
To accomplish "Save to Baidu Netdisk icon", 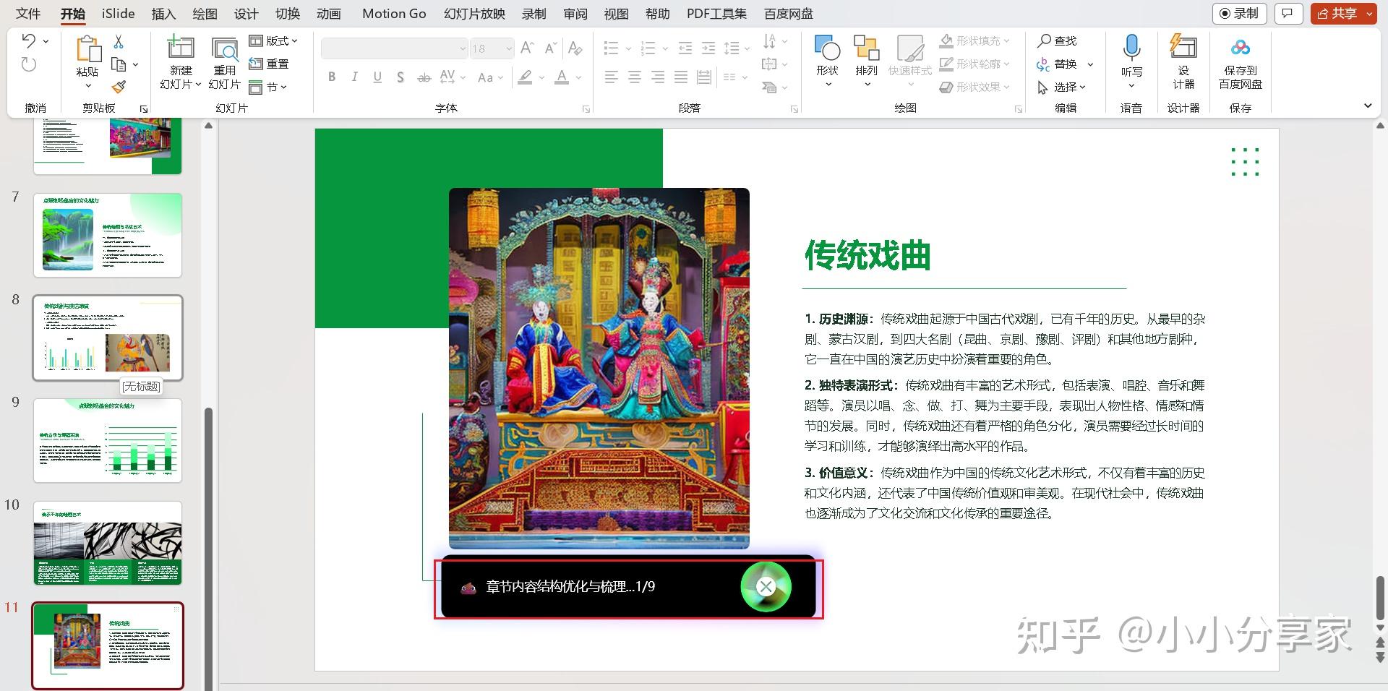I will (1241, 48).
